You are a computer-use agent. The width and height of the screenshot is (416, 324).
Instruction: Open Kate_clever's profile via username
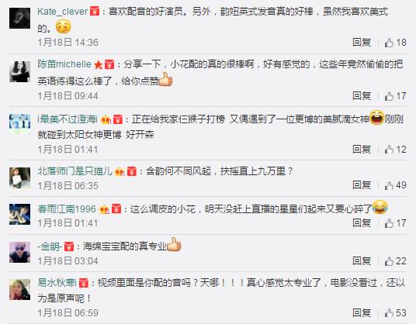point(63,12)
